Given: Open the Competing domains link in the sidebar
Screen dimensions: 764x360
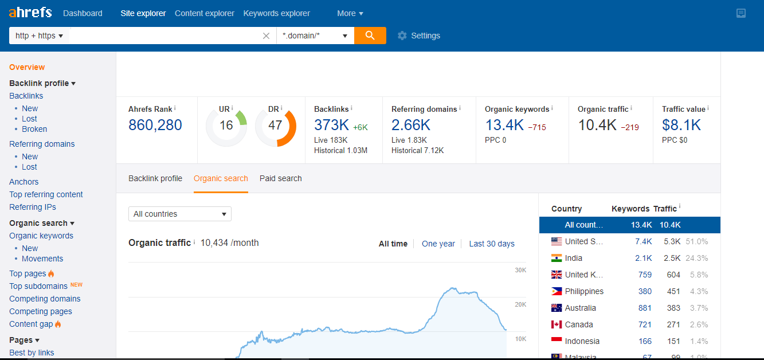Looking at the screenshot, I should (x=45, y=299).
